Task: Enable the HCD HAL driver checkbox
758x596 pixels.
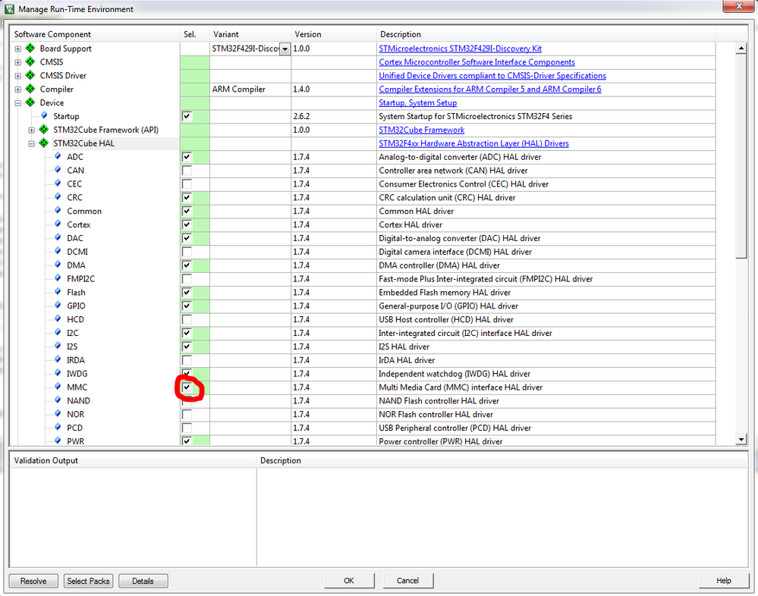Action: (x=187, y=319)
